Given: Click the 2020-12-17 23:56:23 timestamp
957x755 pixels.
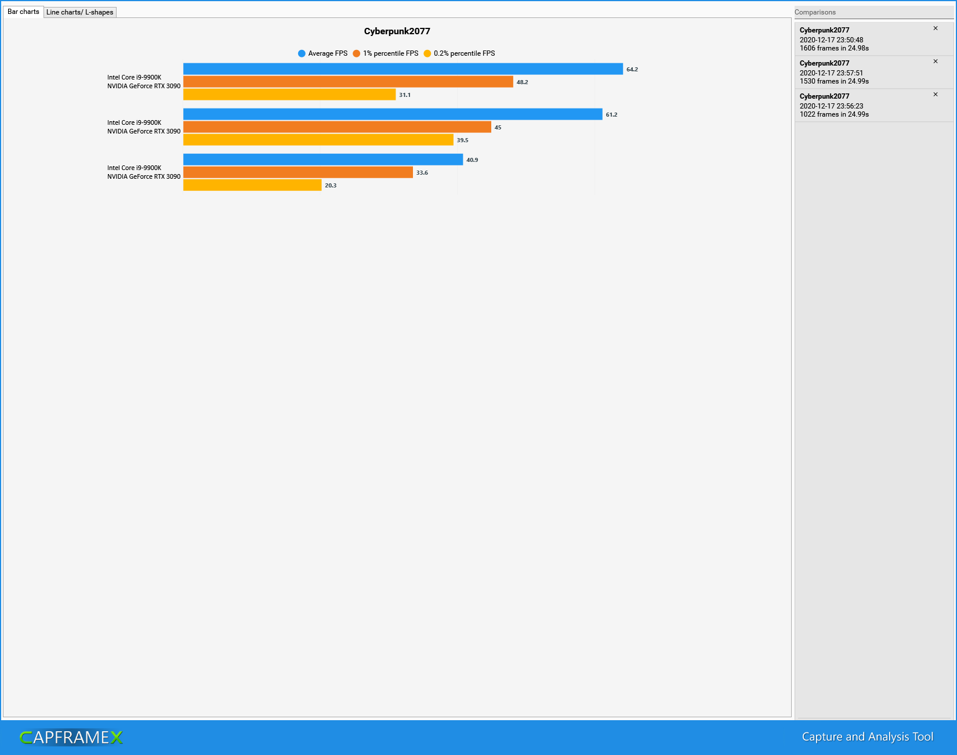Looking at the screenshot, I should (831, 106).
